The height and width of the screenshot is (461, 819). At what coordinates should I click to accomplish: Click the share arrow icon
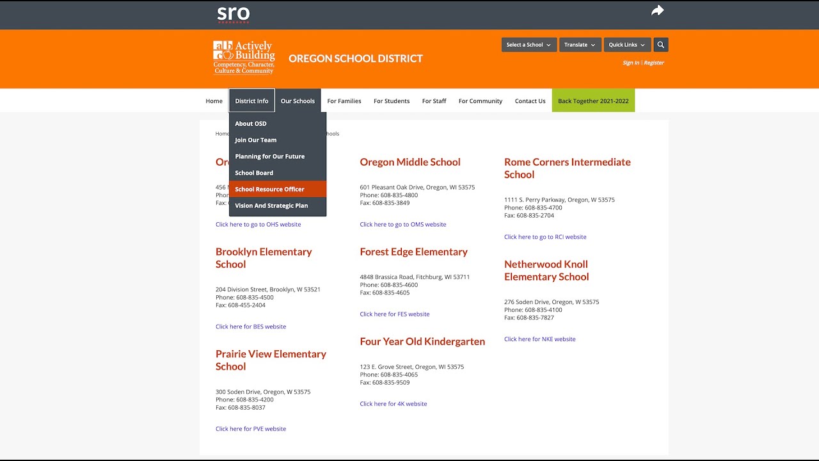658,11
